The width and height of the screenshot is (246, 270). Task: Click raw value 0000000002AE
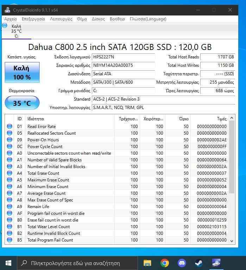[212, 140]
